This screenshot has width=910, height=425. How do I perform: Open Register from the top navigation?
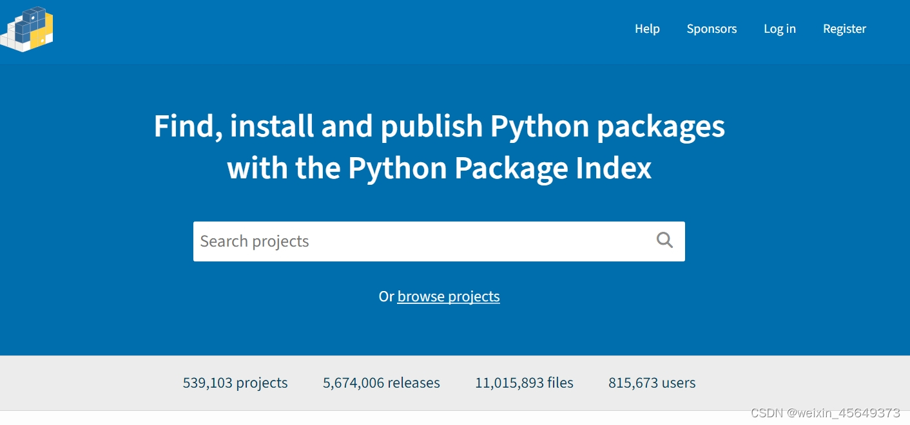(844, 28)
